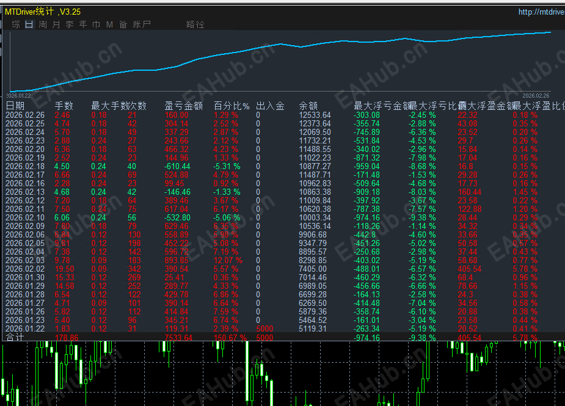565x406 pixels.
Task: Click the 7533.64 total profit value
Action: (178, 338)
